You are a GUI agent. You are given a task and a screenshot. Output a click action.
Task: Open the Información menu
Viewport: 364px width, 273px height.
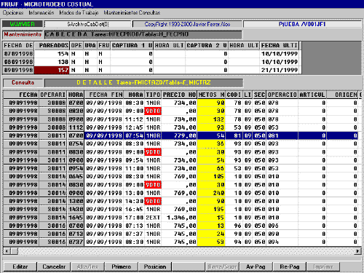[x=41, y=12]
